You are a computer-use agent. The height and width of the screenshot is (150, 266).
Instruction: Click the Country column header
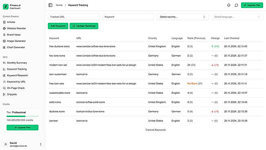(x=152, y=38)
